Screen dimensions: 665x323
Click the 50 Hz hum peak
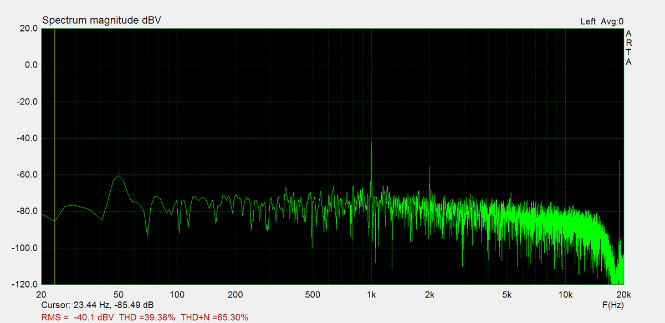[119, 176]
